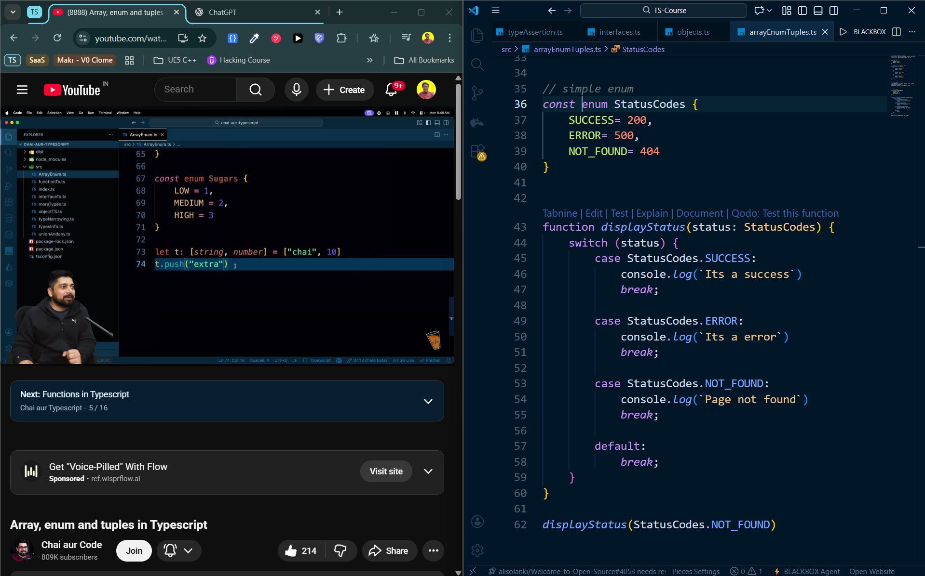Open the Source Control view
The height and width of the screenshot is (576, 925).
click(477, 94)
